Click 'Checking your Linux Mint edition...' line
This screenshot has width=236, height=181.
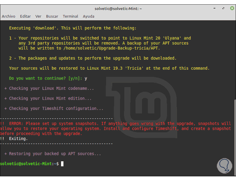coord(48,99)
